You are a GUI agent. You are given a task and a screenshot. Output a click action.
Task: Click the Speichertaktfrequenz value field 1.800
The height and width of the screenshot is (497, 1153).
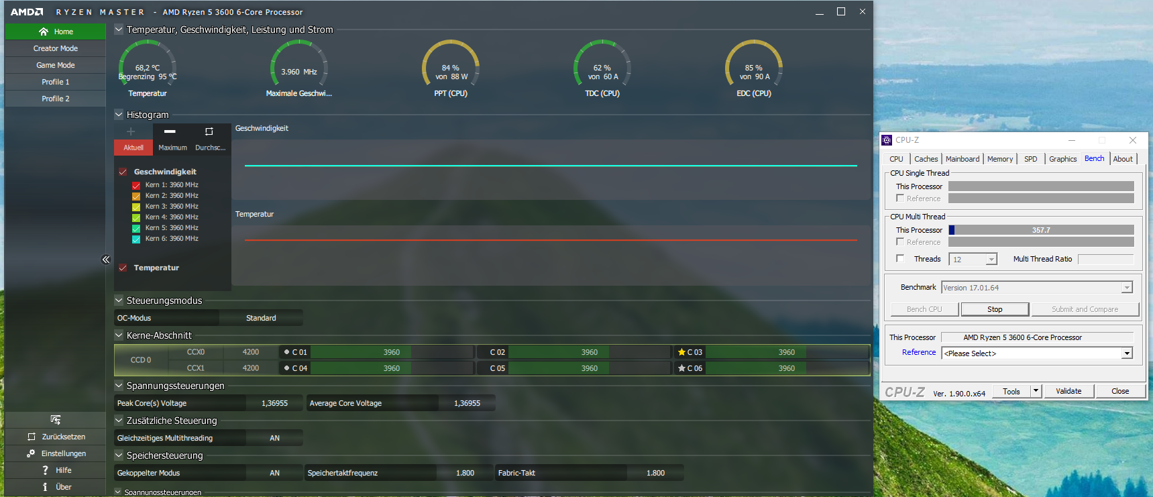465,473
